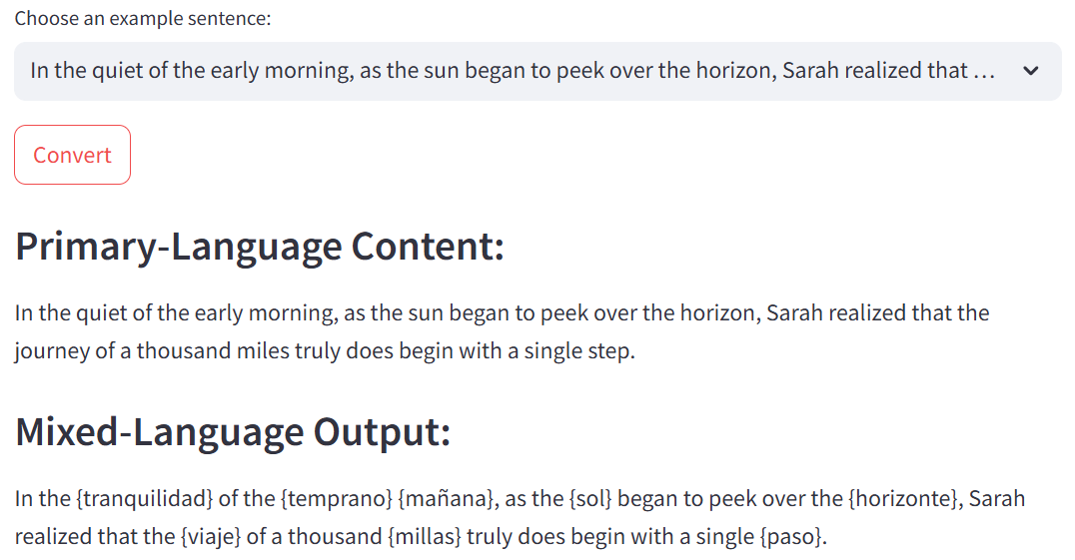Click the Convert button
This screenshot has height=560, width=1075.
click(72, 155)
